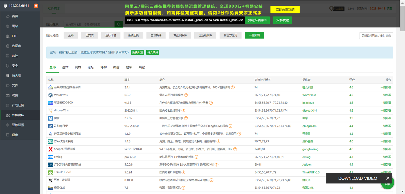405x194 pixels.
Task: Click help icon beside 可道云KODBOX description
Action: tap(211, 103)
